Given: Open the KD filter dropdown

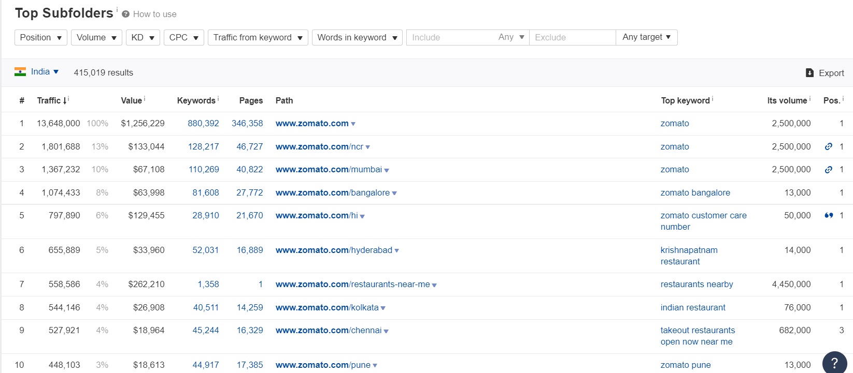Looking at the screenshot, I should tap(143, 37).
